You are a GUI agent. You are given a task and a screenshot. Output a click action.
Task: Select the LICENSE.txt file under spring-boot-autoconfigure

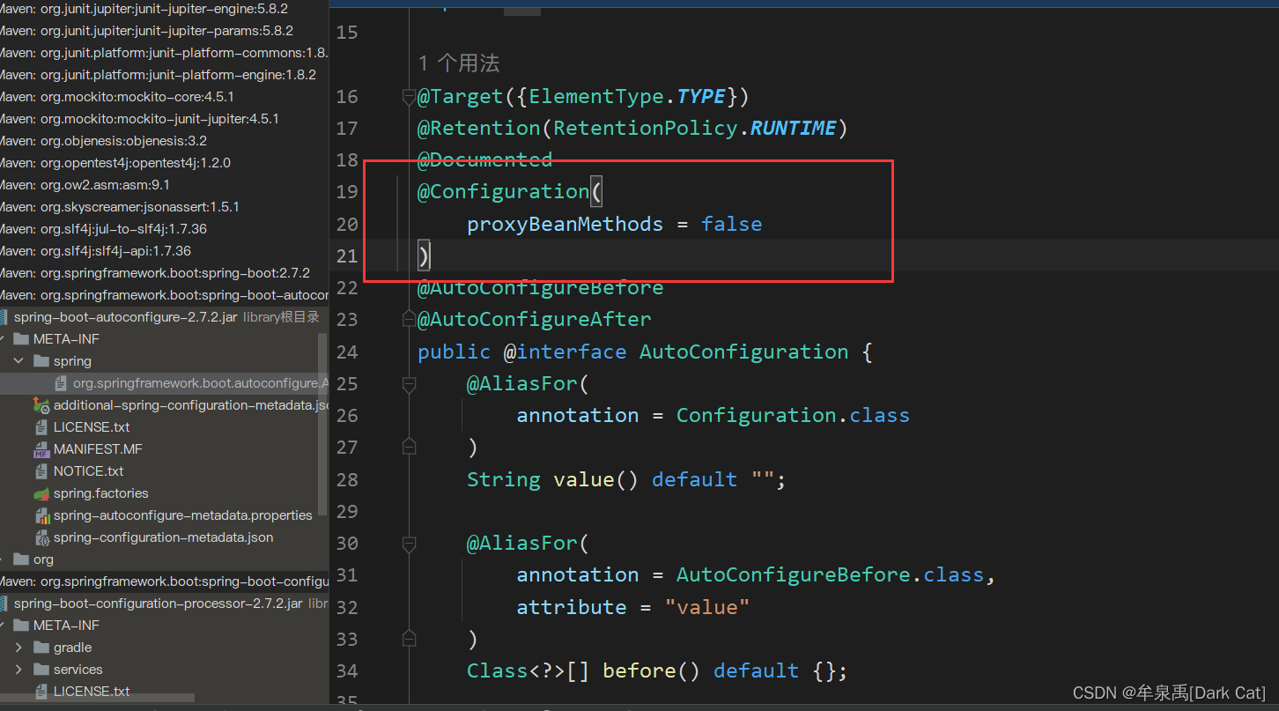click(92, 427)
